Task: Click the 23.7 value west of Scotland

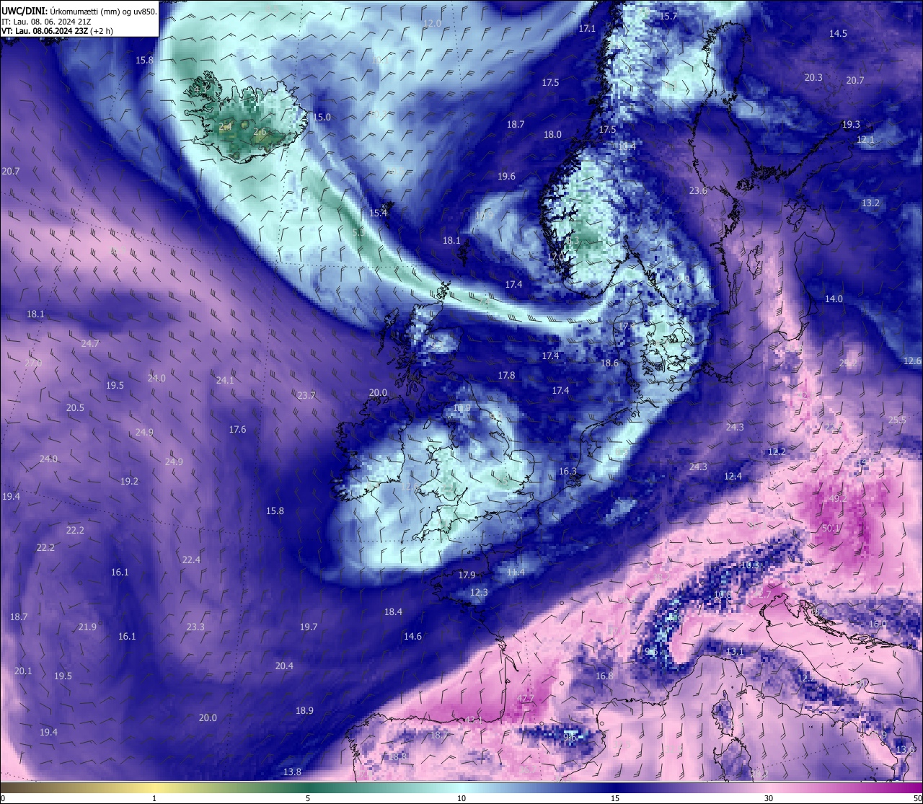Action: point(306,395)
